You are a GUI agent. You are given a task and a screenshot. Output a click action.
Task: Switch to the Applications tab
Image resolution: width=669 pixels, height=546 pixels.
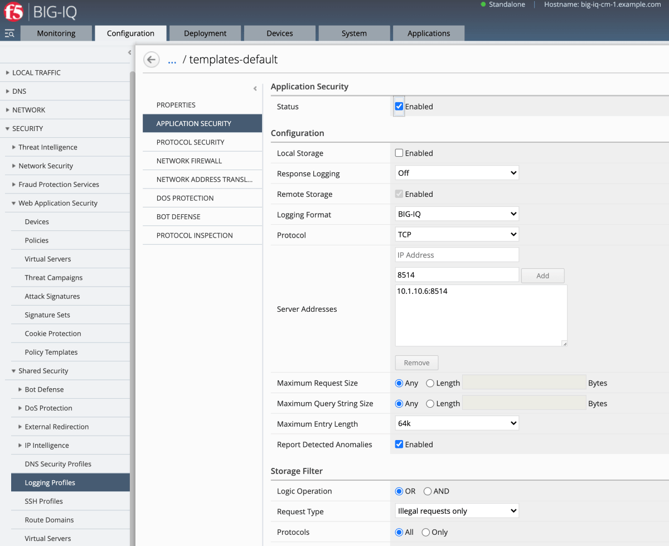429,33
